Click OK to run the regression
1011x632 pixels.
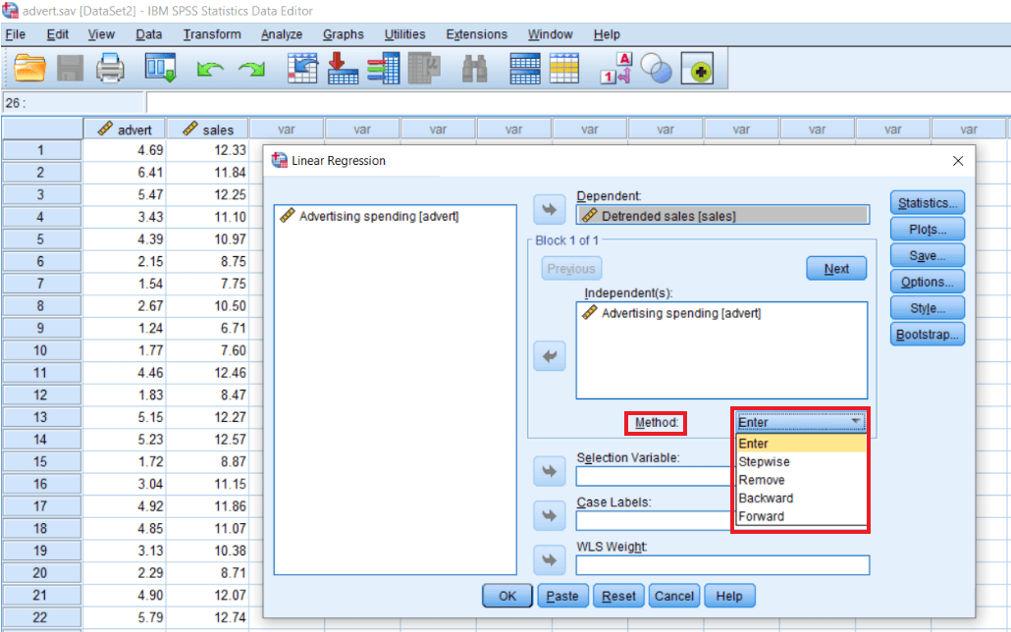tap(507, 596)
